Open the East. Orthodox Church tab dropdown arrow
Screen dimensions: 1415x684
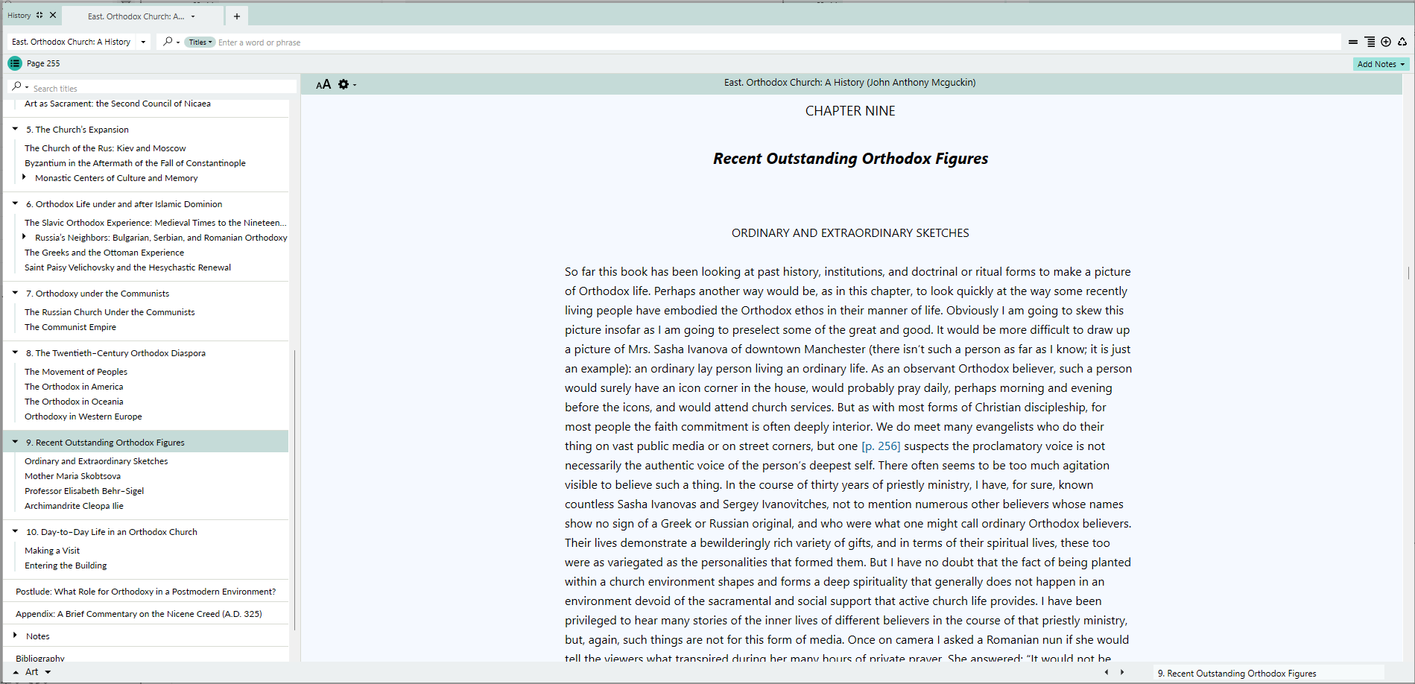click(x=193, y=16)
